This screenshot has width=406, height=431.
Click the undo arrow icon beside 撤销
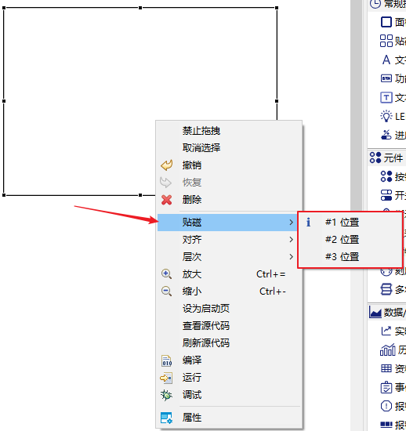167,165
